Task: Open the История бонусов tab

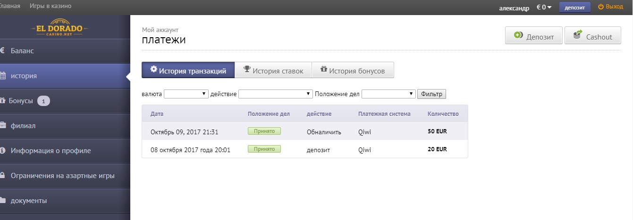Action: tap(353, 71)
